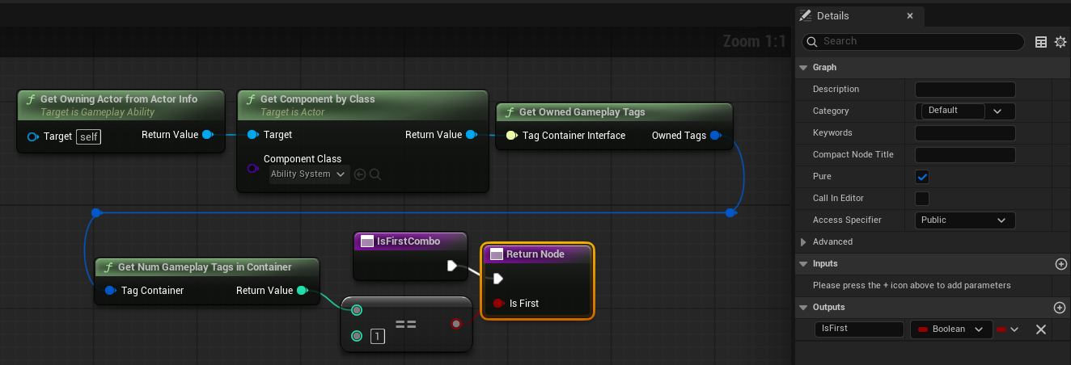
Task: Click the use-selected arrow beside Component Class
Action: 360,174
